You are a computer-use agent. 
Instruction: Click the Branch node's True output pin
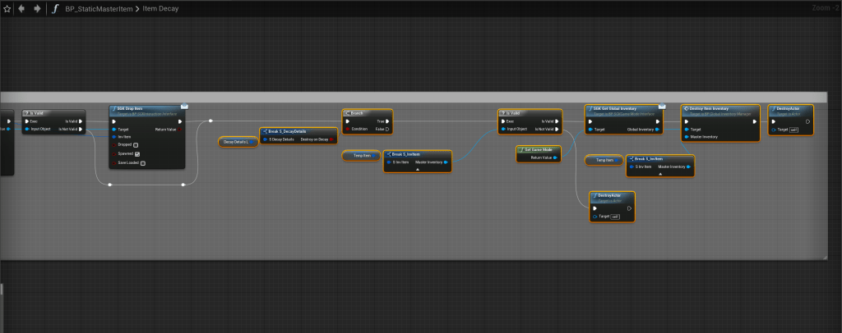tap(387, 121)
